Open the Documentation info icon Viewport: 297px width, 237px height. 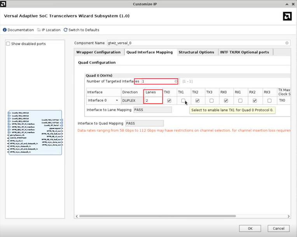pos(5,30)
